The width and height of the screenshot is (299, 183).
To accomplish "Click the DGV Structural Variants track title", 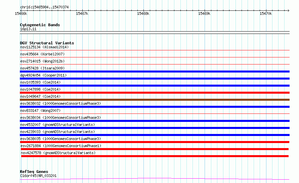I will point(47,43).
